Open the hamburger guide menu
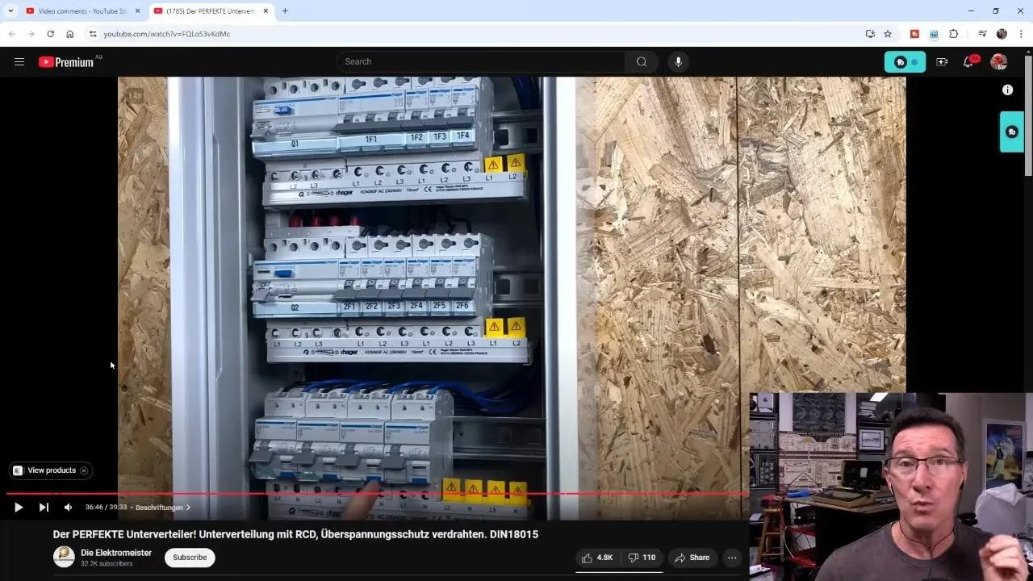 (19, 61)
